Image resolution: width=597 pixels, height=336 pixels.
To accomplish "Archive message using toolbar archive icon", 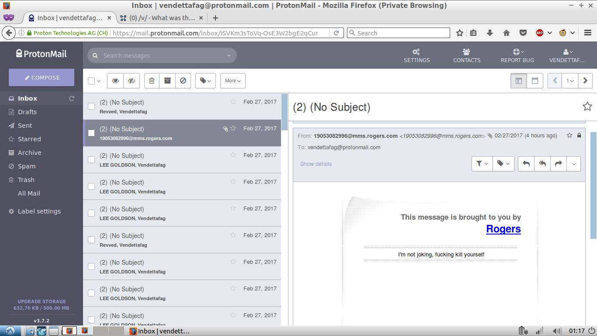I will tap(167, 80).
